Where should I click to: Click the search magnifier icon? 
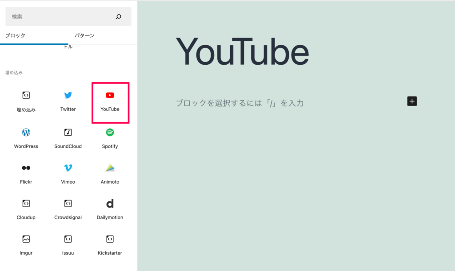[118, 16]
